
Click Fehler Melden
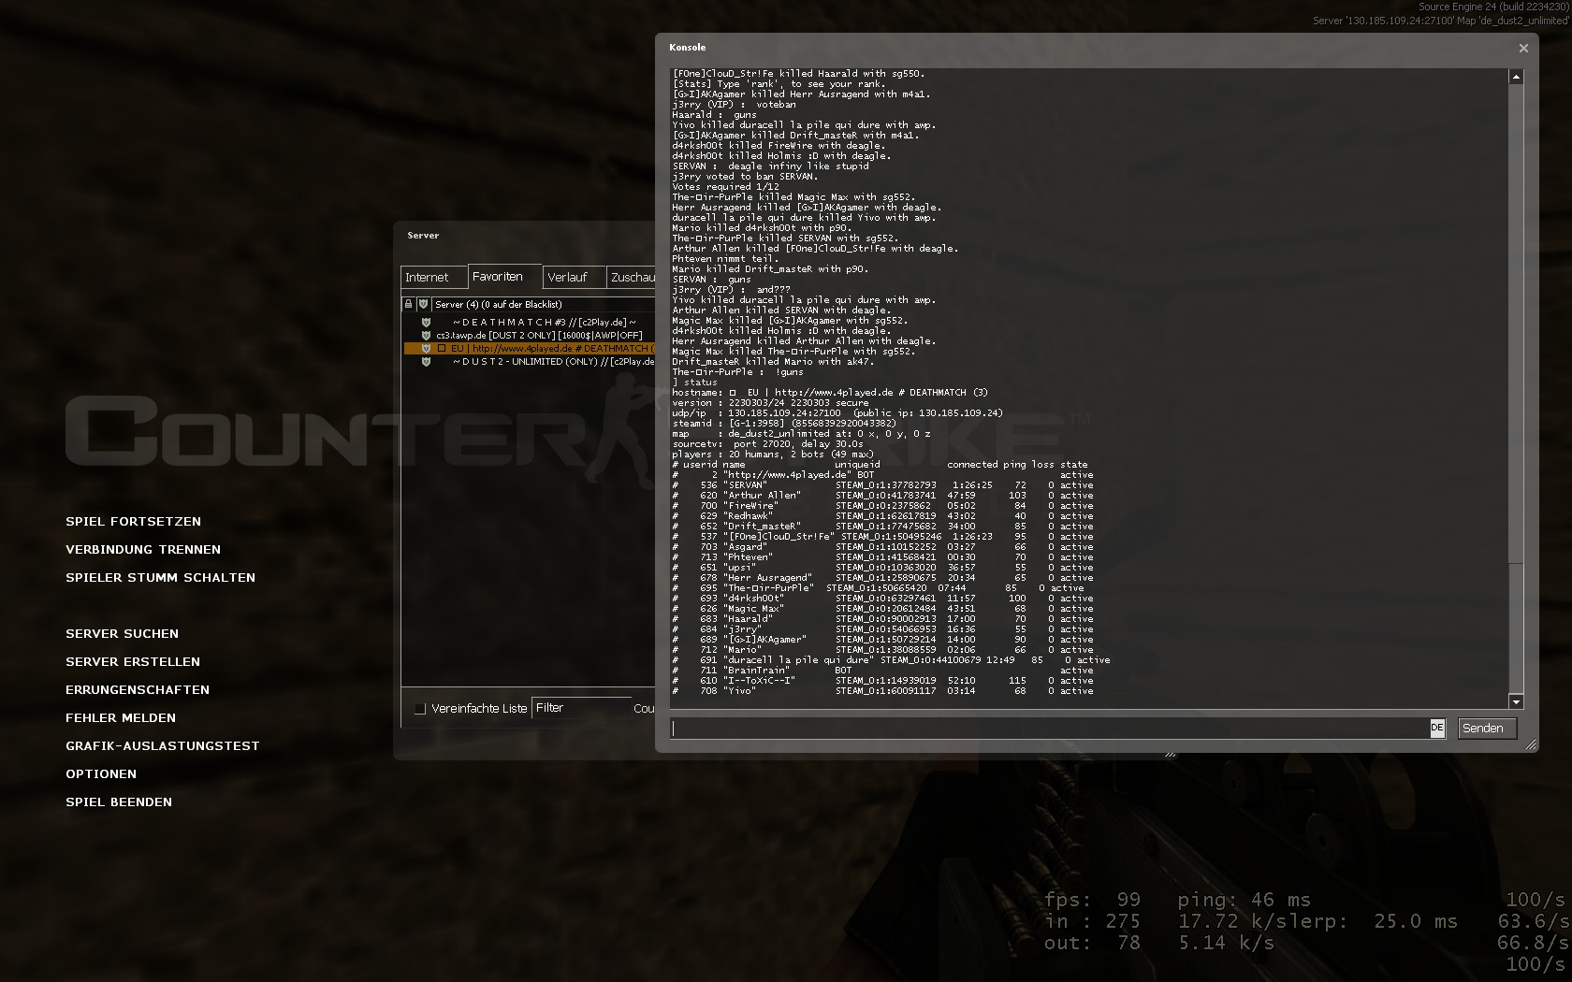pyautogui.click(x=121, y=718)
